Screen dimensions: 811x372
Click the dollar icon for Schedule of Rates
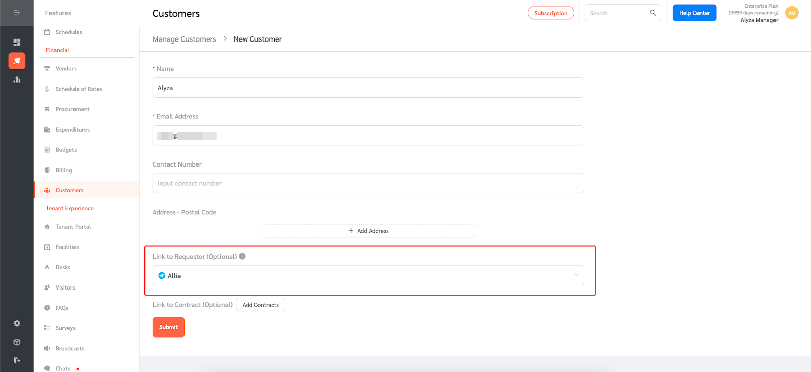point(47,89)
